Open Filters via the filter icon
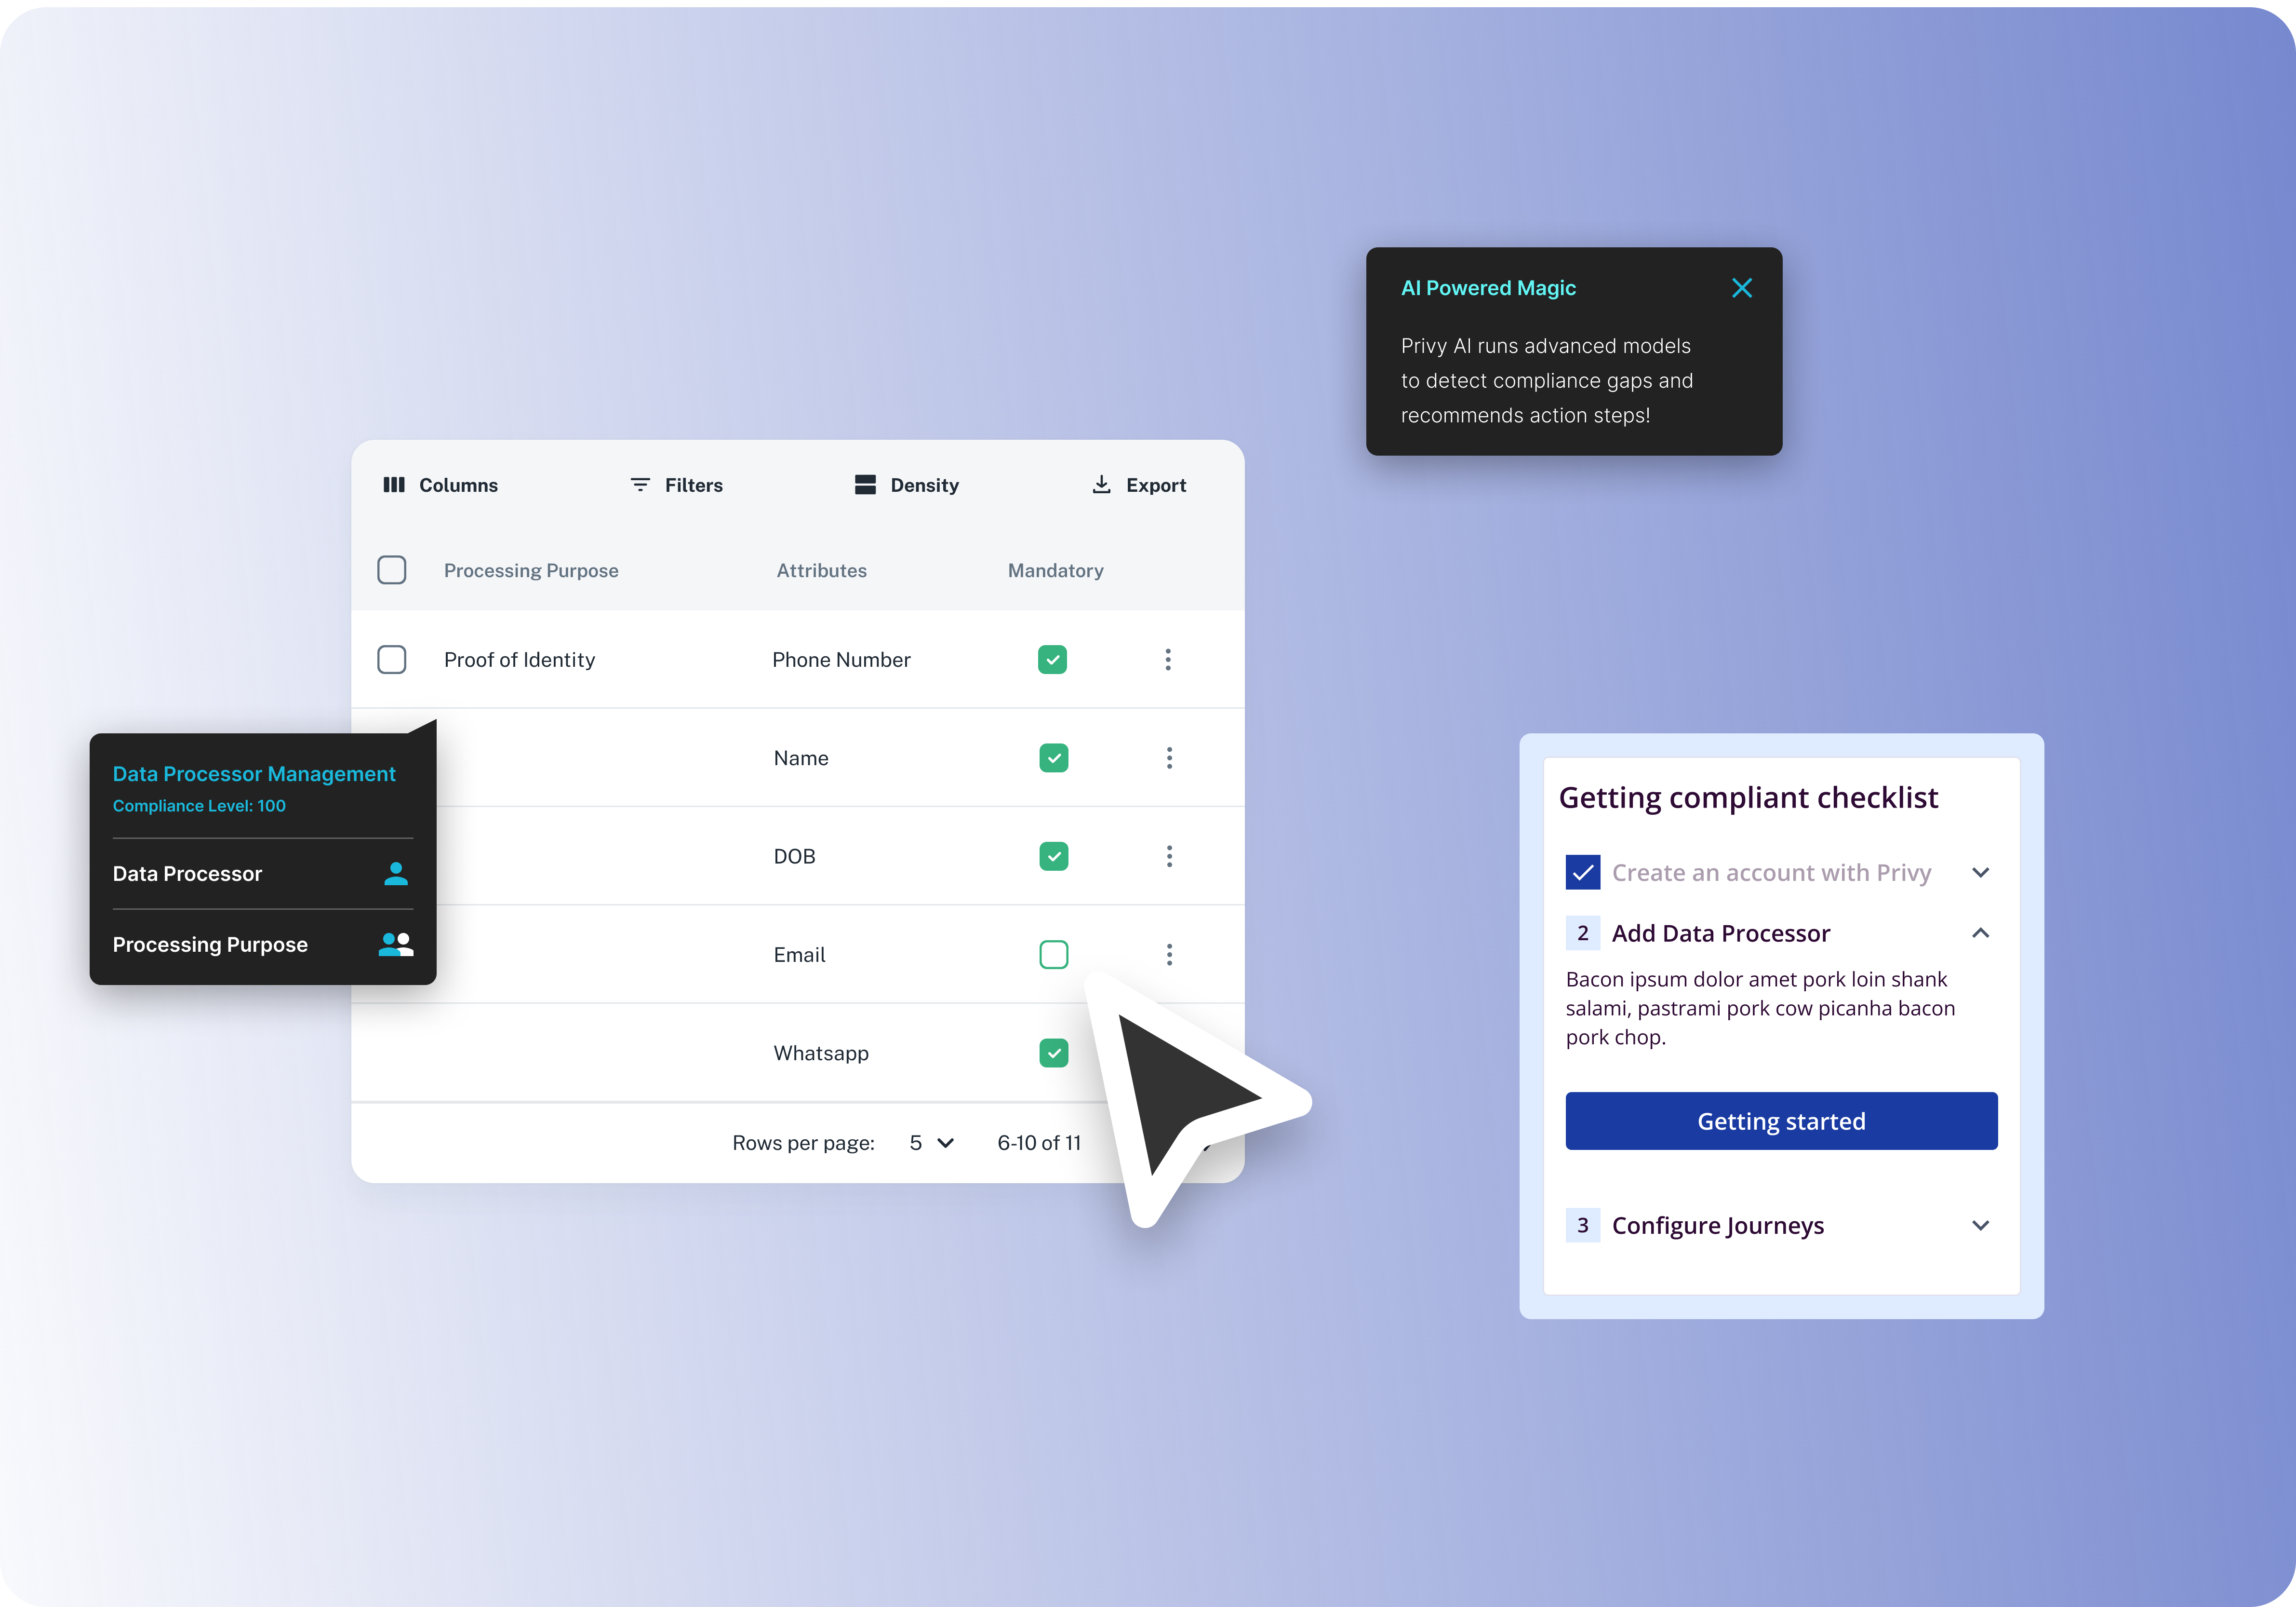This screenshot has width=2296, height=1607. 640,484
